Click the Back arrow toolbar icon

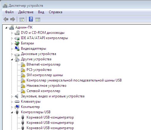click(6, 19)
